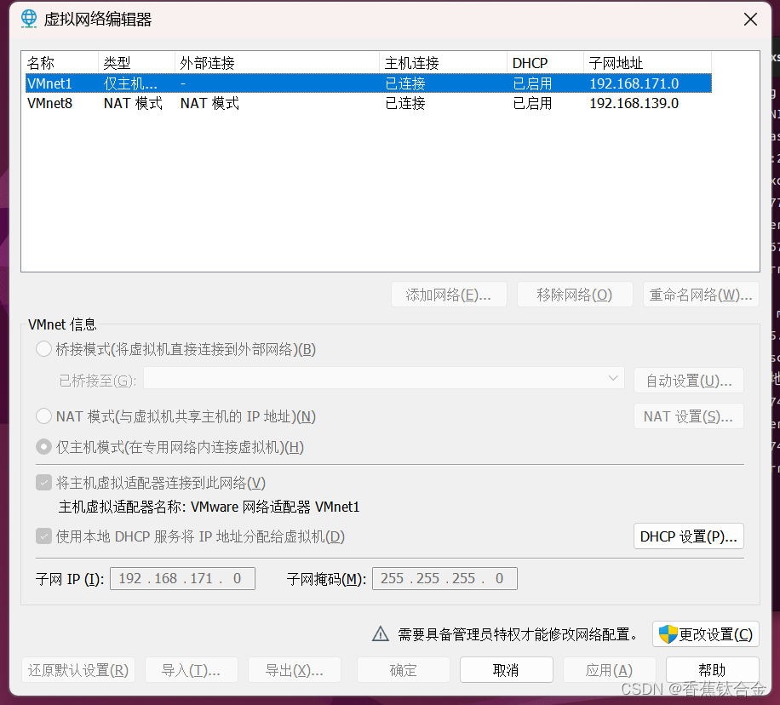This screenshot has width=780, height=705.
Task: Click the 添加网络 button
Action: pos(449,295)
